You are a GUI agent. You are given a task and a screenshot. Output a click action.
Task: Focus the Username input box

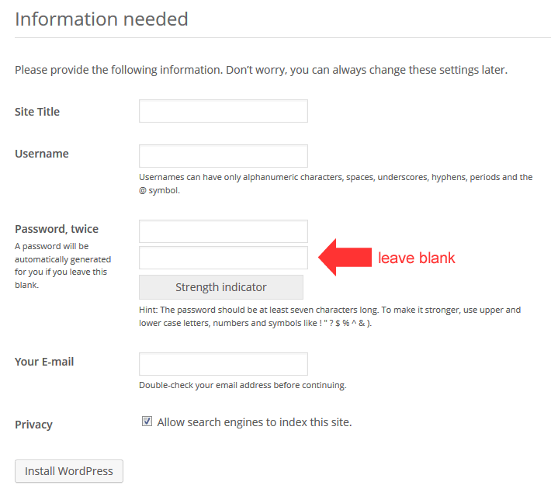coord(223,155)
